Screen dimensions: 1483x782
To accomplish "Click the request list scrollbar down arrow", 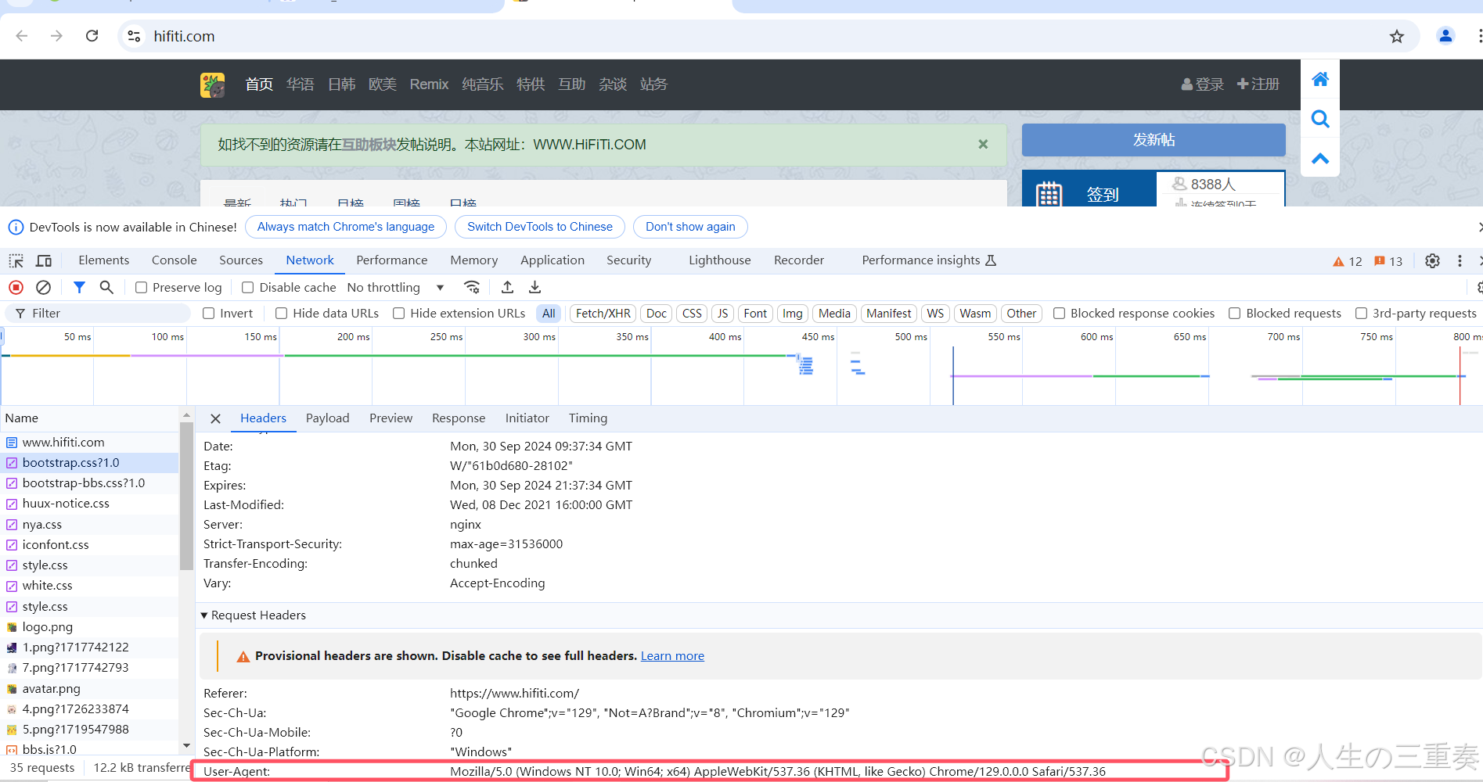I will click(186, 745).
